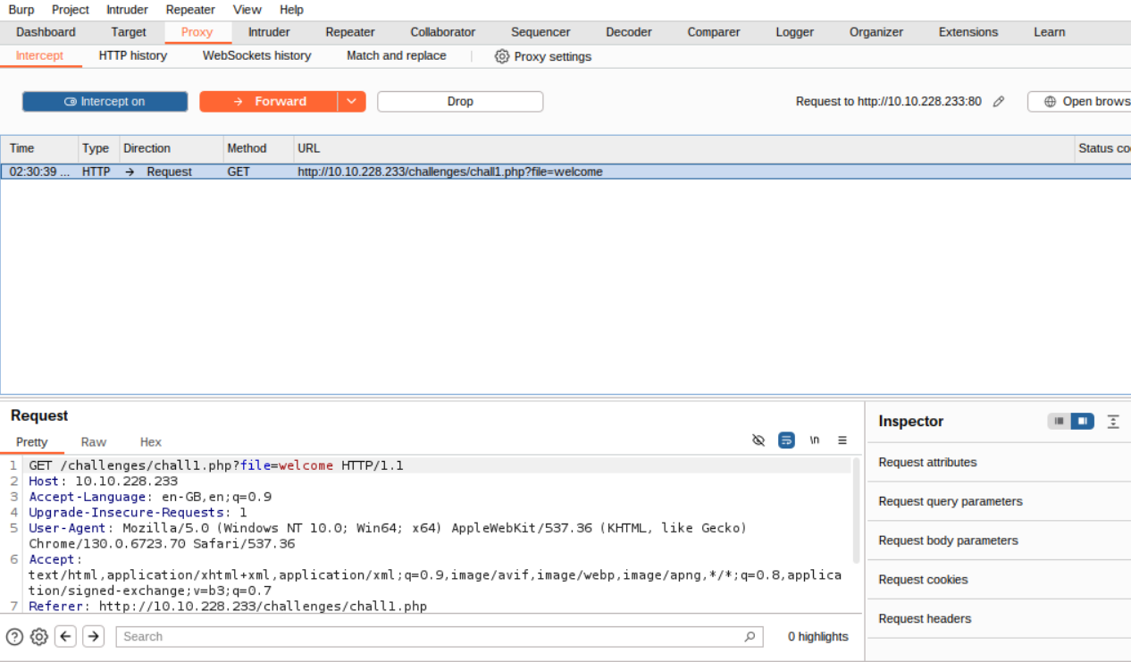Go to next search match arrow
The height and width of the screenshot is (662, 1131).
pyautogui.click(x=93, y=636)
